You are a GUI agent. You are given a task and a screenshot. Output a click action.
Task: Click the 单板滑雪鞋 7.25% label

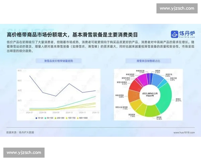click(x=130, y=75)
